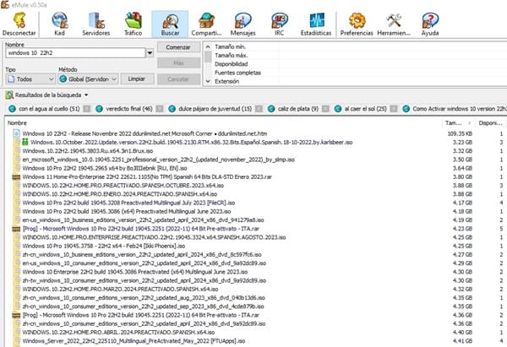Open the Ayuda help icon
This screenshot has width=507, height=347.
pos(430,24)
